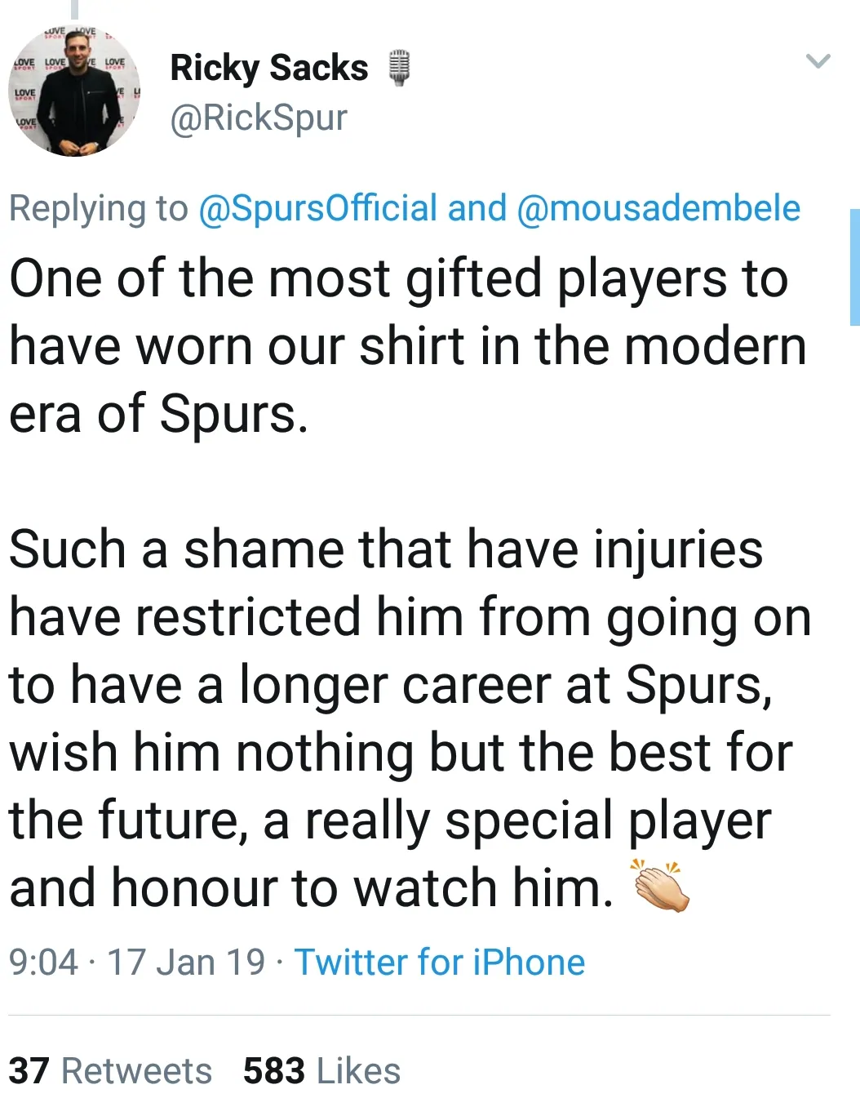The image size is (860, 1107).
Task: Click the thread connector line above the avatar
Action: (74, 8)
